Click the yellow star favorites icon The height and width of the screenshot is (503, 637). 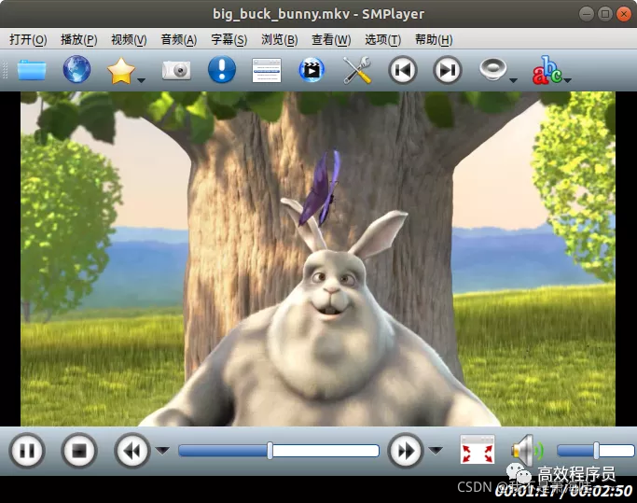[x=120, y=71]
